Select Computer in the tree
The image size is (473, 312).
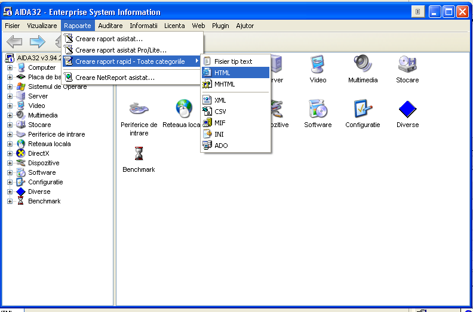(x=42, y=67)
